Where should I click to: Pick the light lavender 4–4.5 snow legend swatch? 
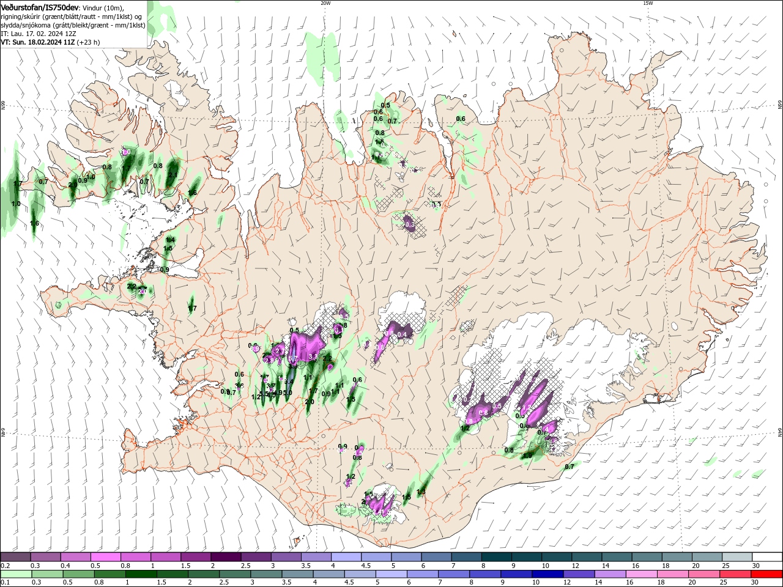[345, 557]
